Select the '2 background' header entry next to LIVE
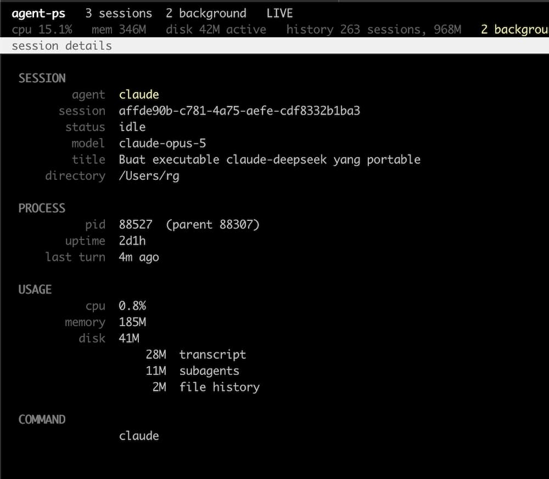This screenshot has height=479, width=549. (x=206, y=13)
